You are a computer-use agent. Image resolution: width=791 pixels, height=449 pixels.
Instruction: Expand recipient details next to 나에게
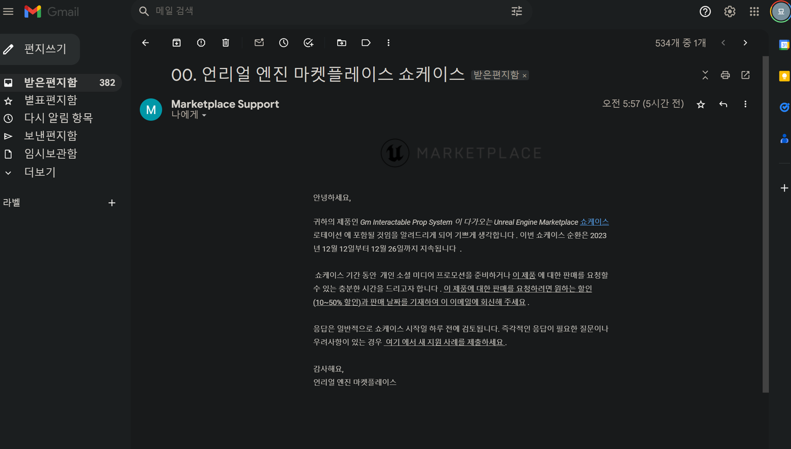[204, 115]
